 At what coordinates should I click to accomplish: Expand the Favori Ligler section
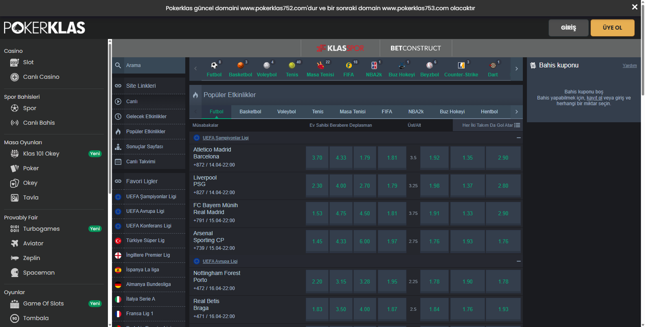pyautogui.click(x=149, y=181)
